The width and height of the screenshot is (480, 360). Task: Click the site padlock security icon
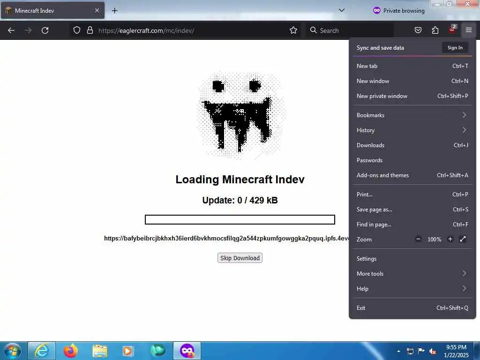[x=90, y=30]
